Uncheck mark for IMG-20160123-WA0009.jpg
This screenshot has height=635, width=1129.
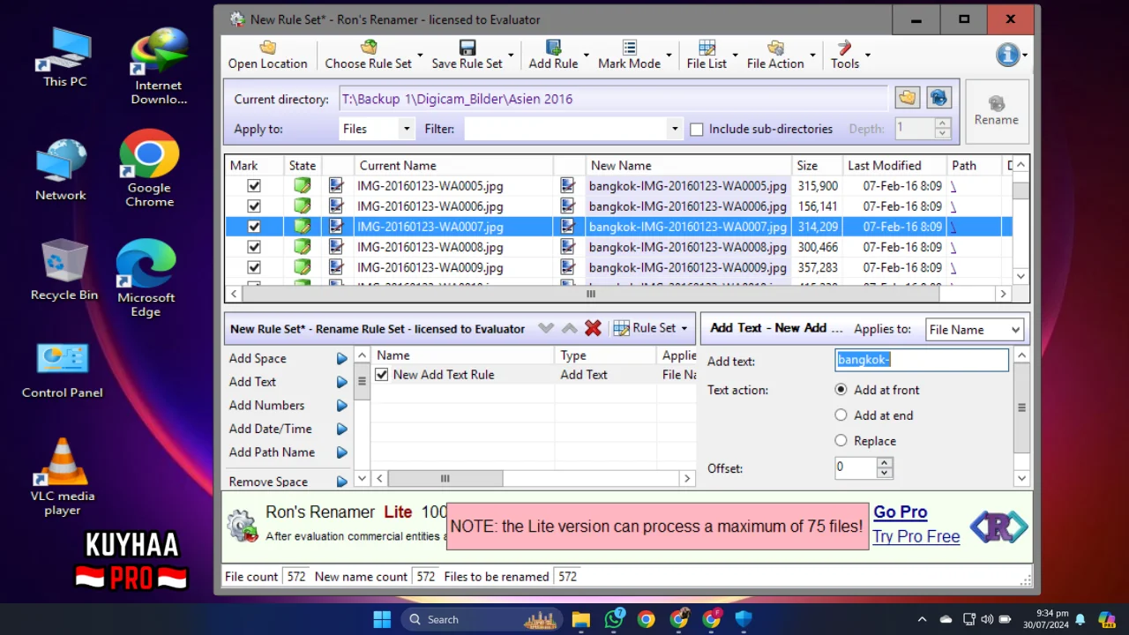[254, 267]
